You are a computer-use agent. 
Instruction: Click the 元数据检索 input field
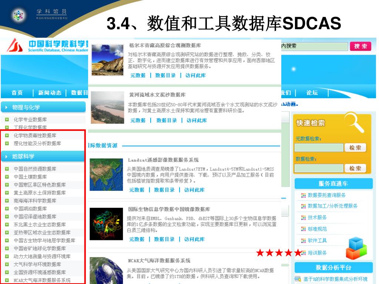pos(319,147)
